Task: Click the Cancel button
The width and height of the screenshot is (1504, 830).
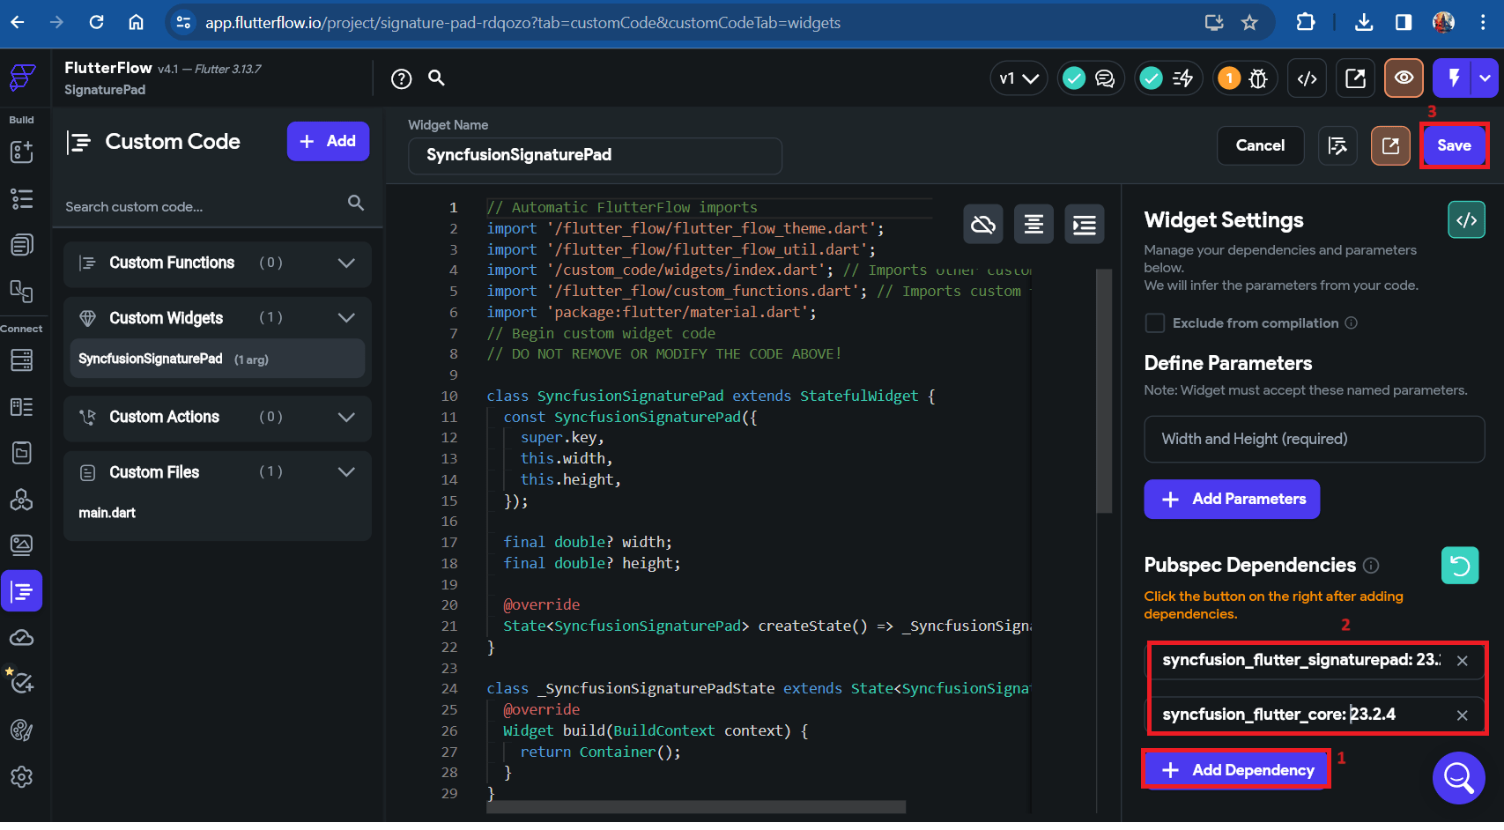Action: point(1260,145)
